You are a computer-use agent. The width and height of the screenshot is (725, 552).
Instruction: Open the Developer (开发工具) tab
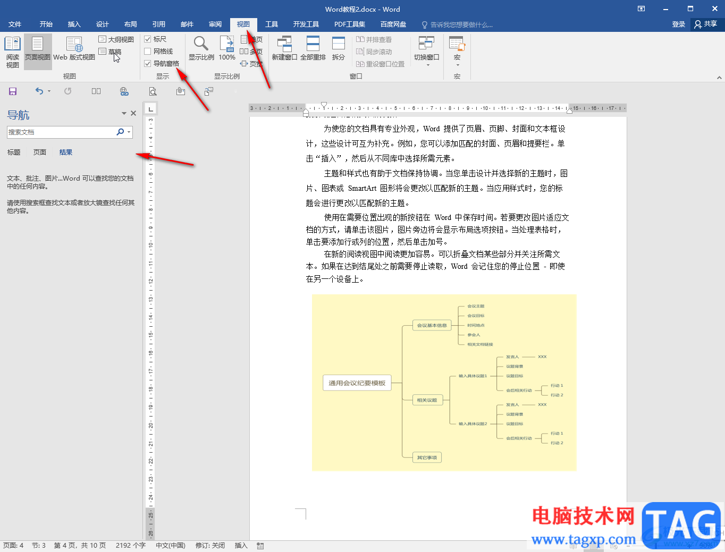(306, 24)
